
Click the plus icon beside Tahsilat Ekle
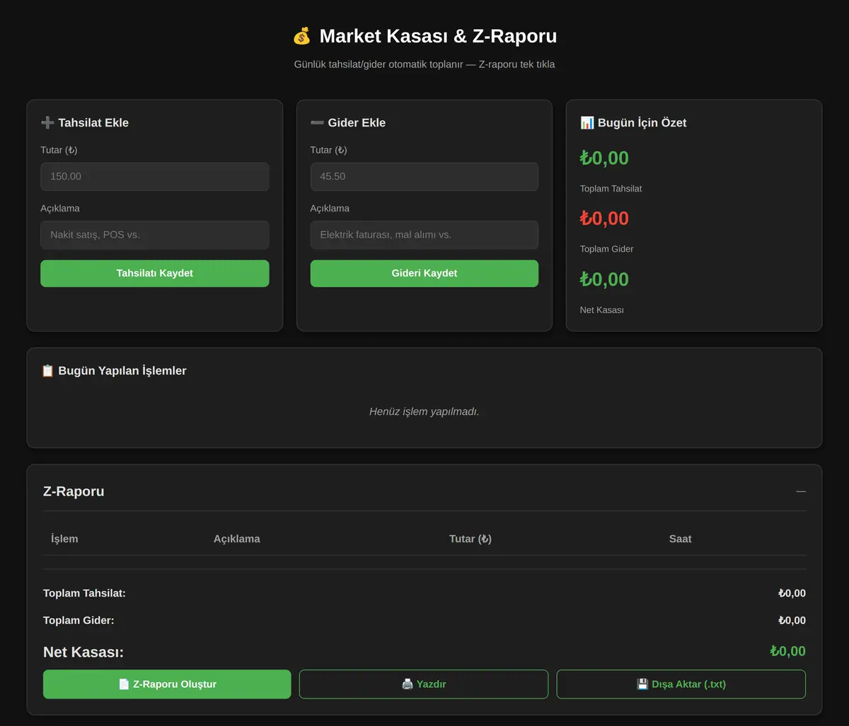tap(47, 123)
